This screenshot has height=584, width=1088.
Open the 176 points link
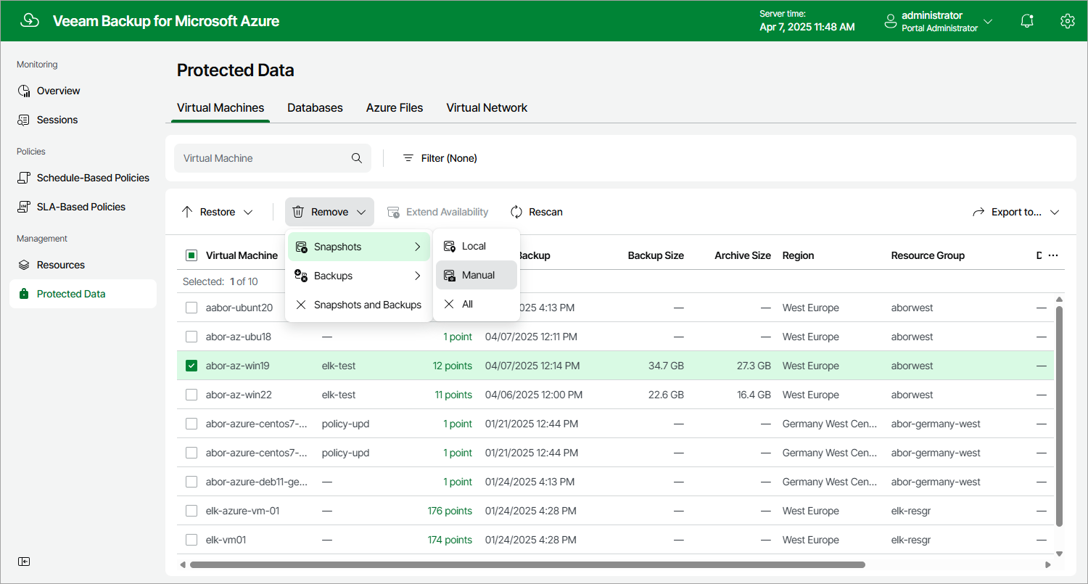point(450,511)
